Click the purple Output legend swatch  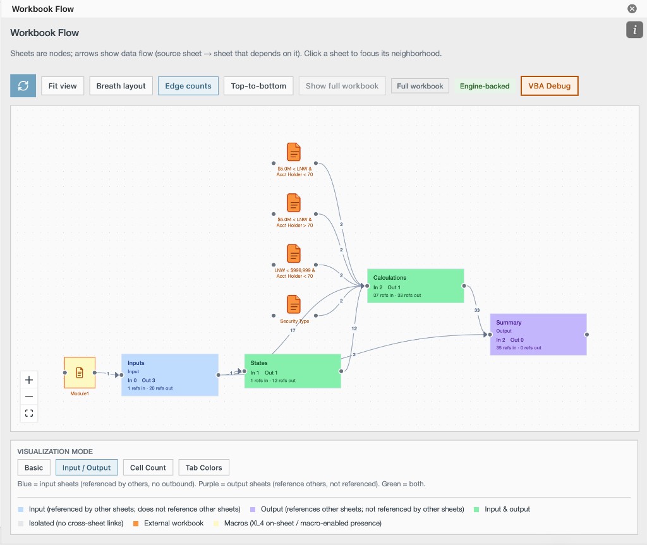[x=253, y=510]
